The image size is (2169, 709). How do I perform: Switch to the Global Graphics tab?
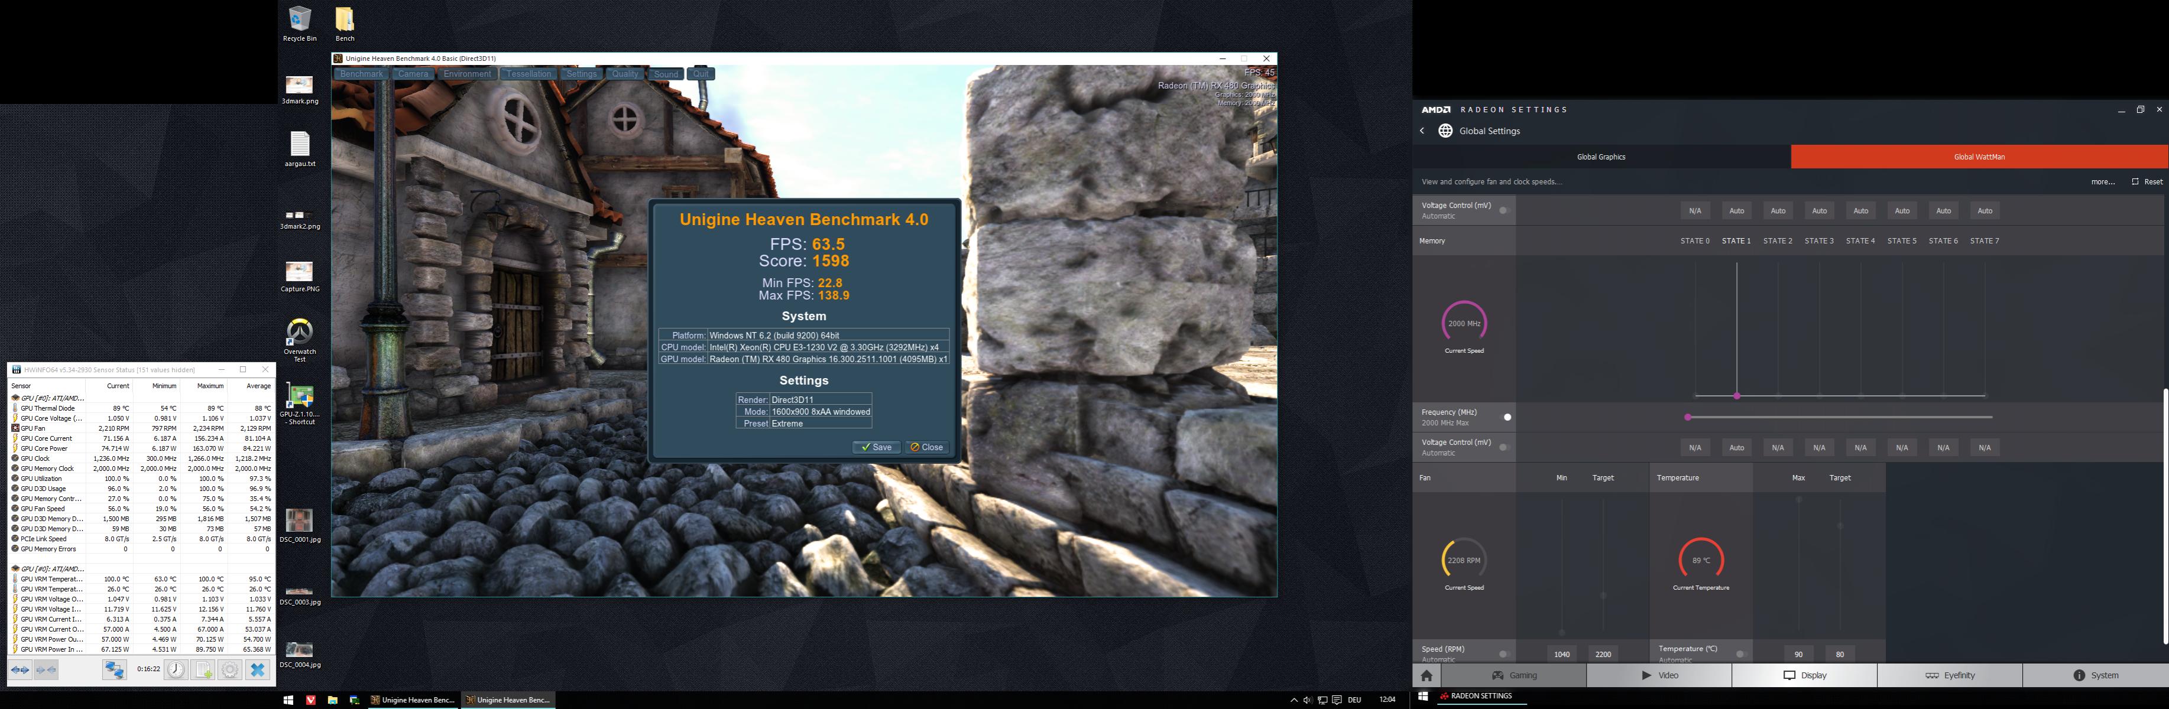(1601, 157)
